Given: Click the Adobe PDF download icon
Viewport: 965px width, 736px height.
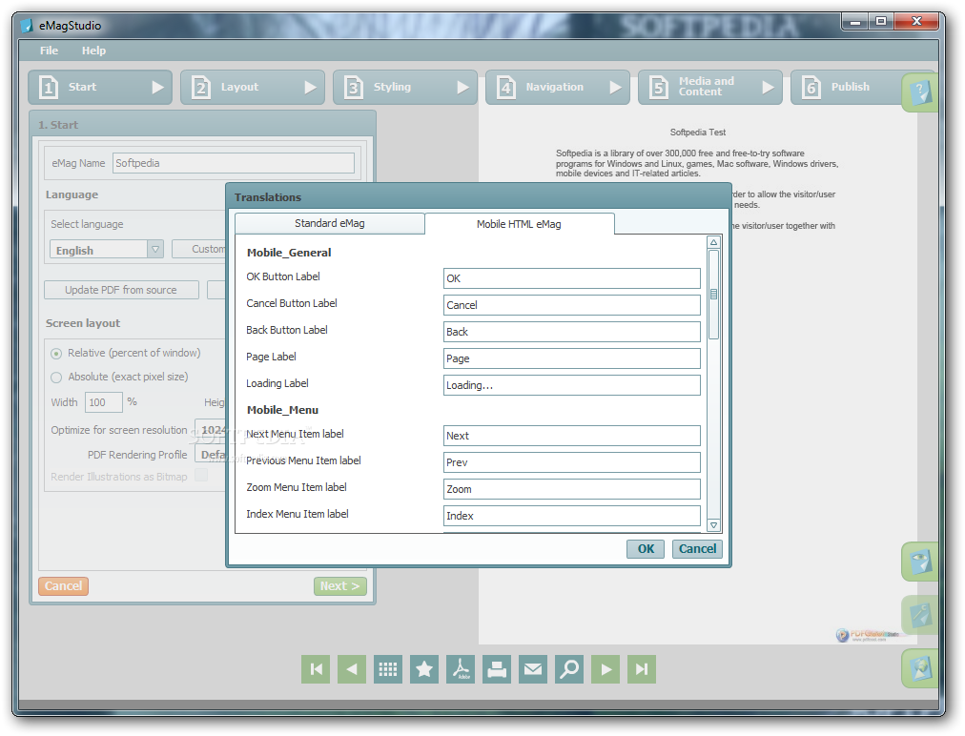Looking at the screenshot, I should (461, 669).
